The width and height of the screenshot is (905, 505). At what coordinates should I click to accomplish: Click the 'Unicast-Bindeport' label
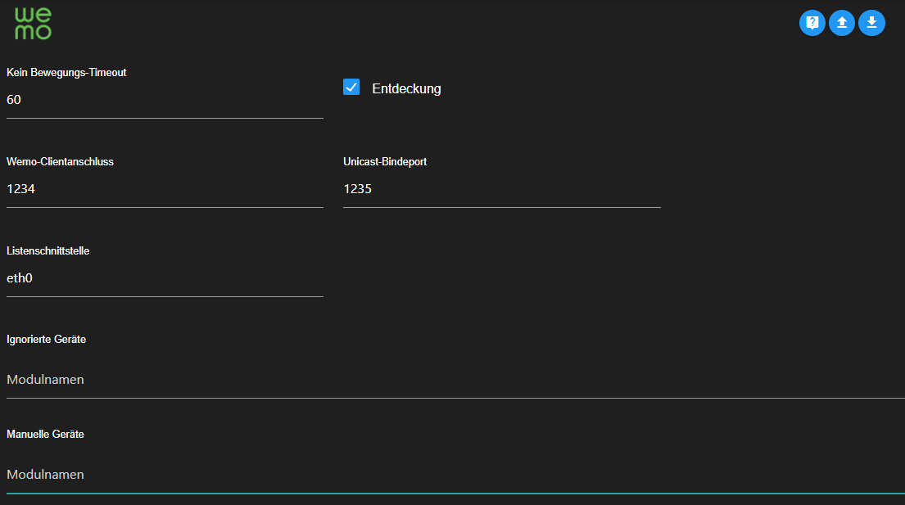pyautogui.click(x=385, y=161)
